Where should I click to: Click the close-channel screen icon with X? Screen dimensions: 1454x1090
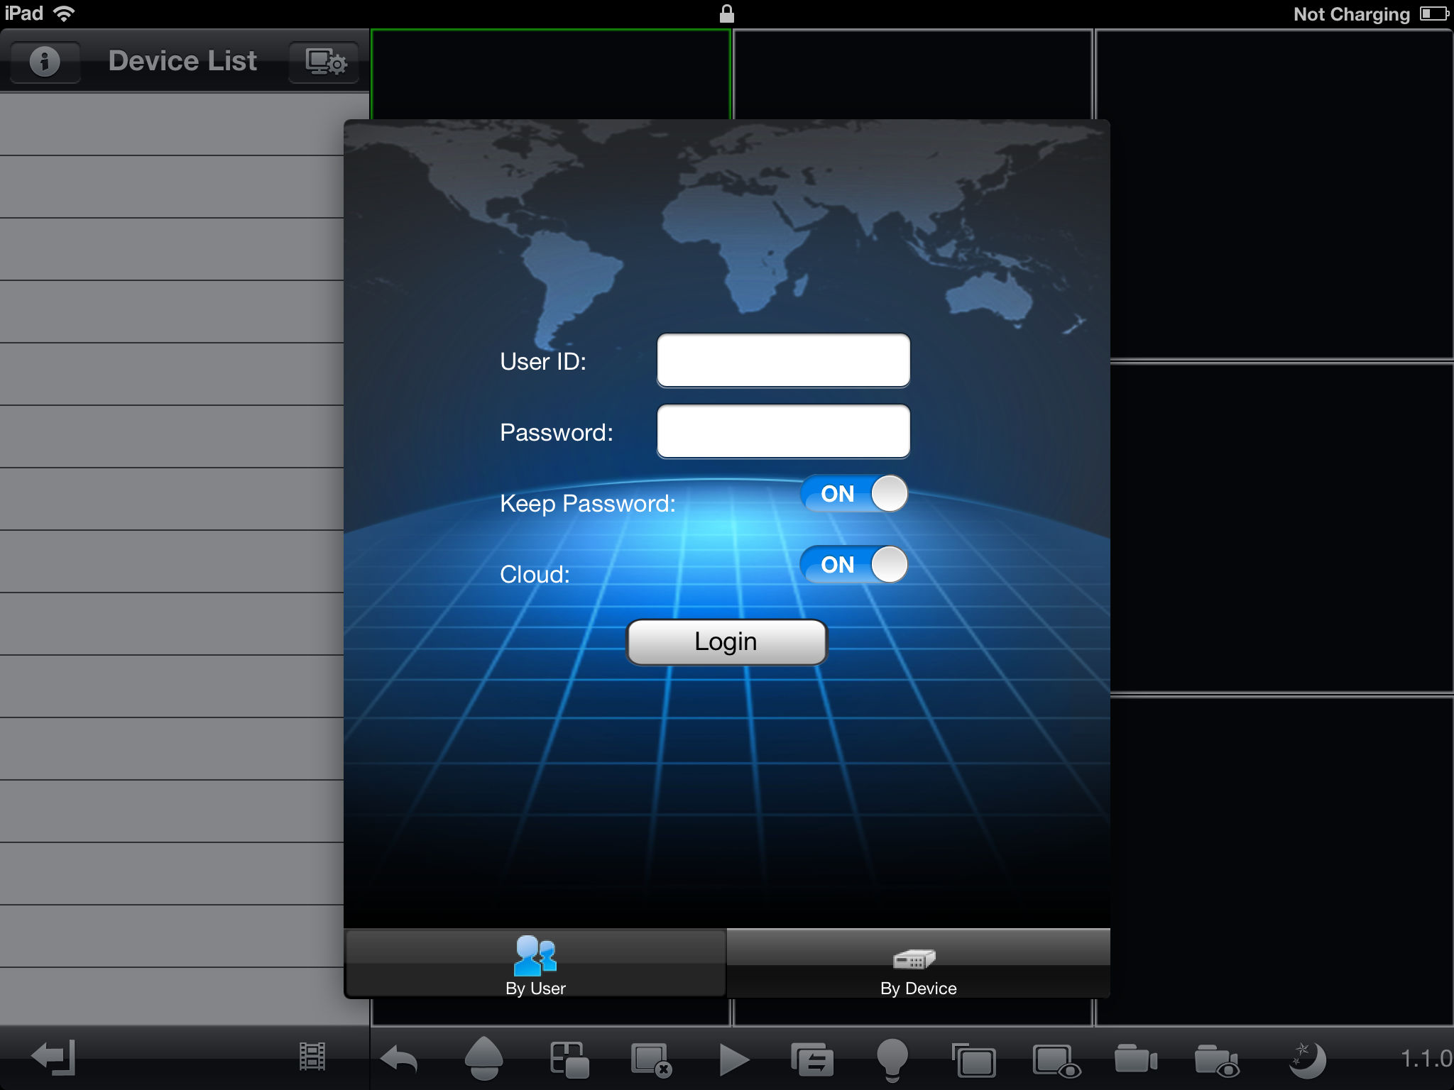pyautogui.click(x=651, y=1060)
